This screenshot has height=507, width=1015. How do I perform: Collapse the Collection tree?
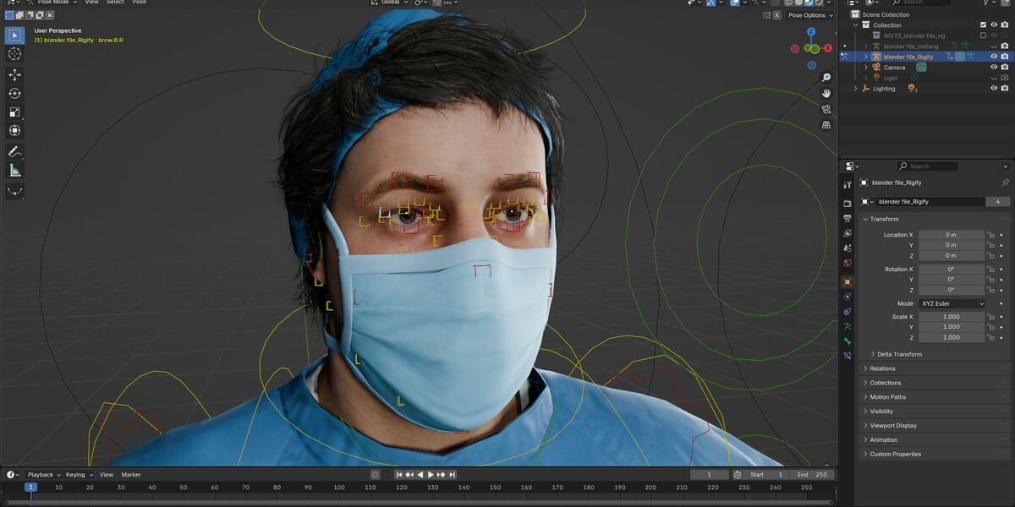pos(855,25)
